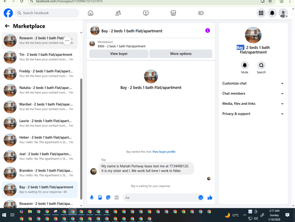Show hidden system tray icons
Screen dimensions: 295x222
[244, 215]
